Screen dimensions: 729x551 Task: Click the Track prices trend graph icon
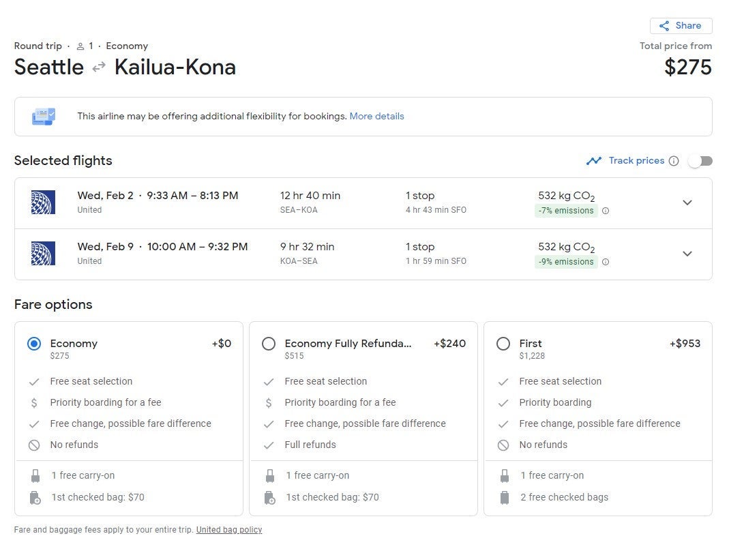pyautogui.click(x=594, y=161)
